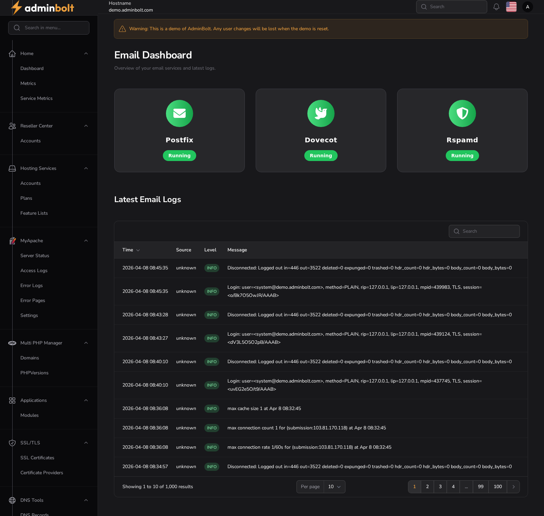Open Domains under Multi PHP Manager
Image resolution: width=544 pixels, height=516 pixels.
tap(30, 358)
